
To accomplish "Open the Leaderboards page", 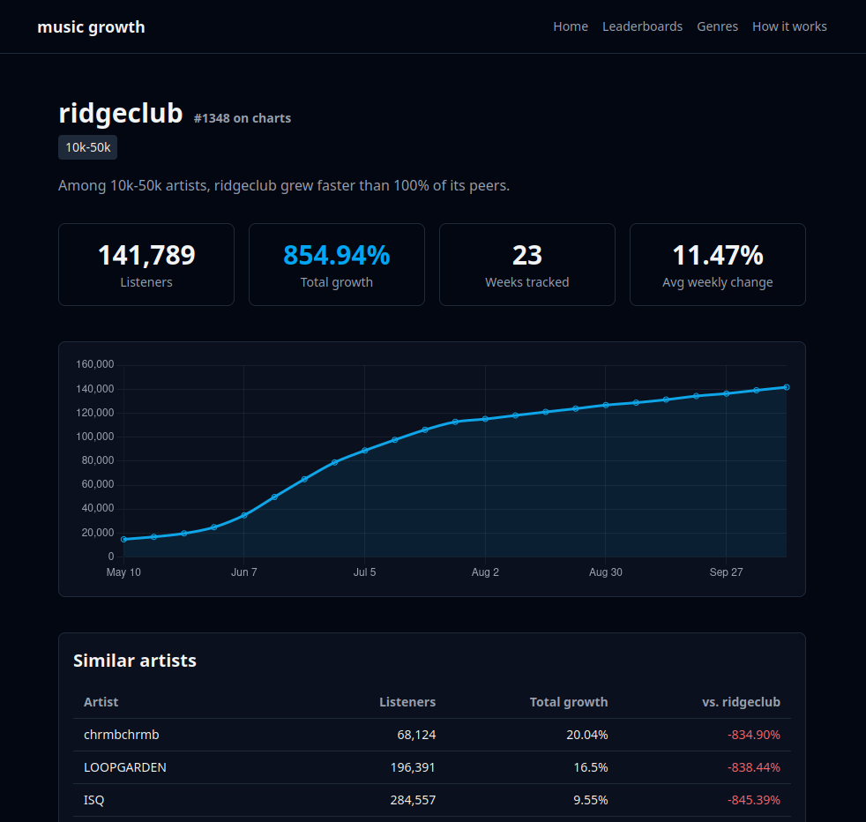I will click(x=642, y=26).
